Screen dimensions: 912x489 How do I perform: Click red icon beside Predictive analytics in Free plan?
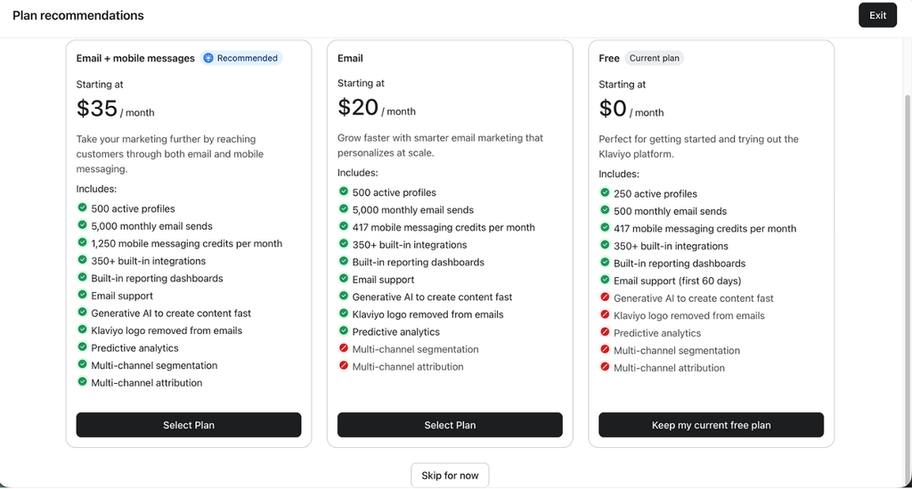coord(605,332)
